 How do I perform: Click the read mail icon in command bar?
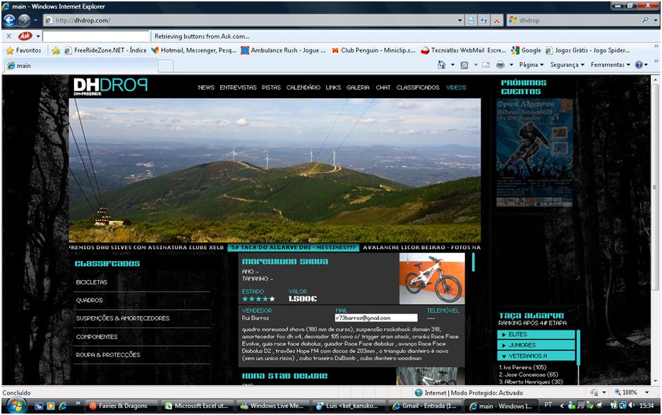click(x=486, y=65)
